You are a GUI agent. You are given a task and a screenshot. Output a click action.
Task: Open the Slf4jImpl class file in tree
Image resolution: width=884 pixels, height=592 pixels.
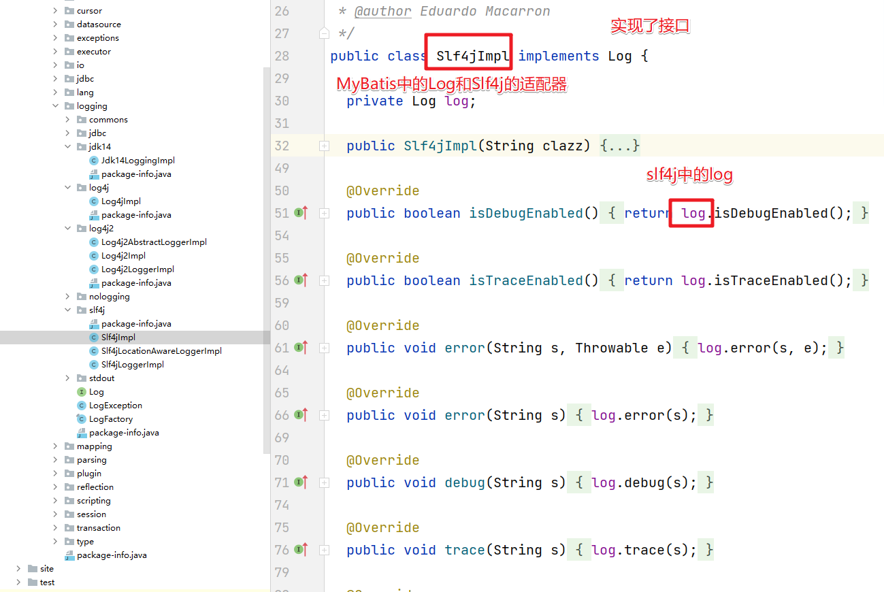(118, 338)
